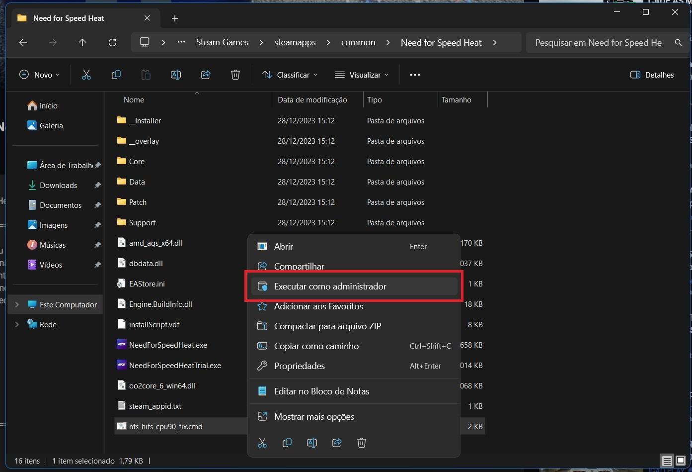Open Documentos in the sidebar
Viewport: 692px width, 472px height.
point(56,205)
